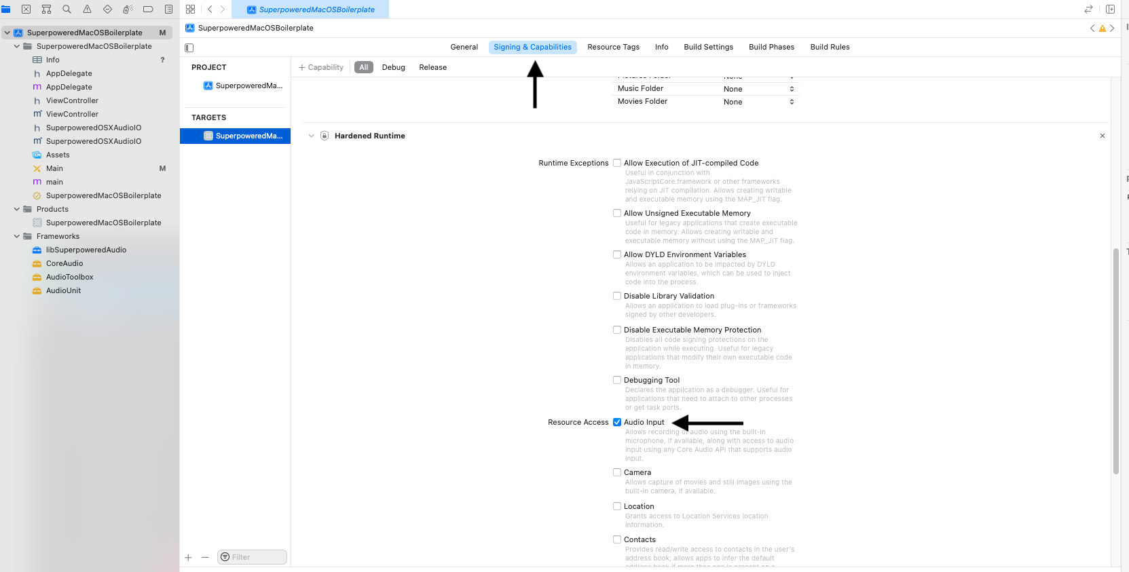Click the targets Filter field
The height and width of the screenshot is (572, 1129).
coord(253,557)
